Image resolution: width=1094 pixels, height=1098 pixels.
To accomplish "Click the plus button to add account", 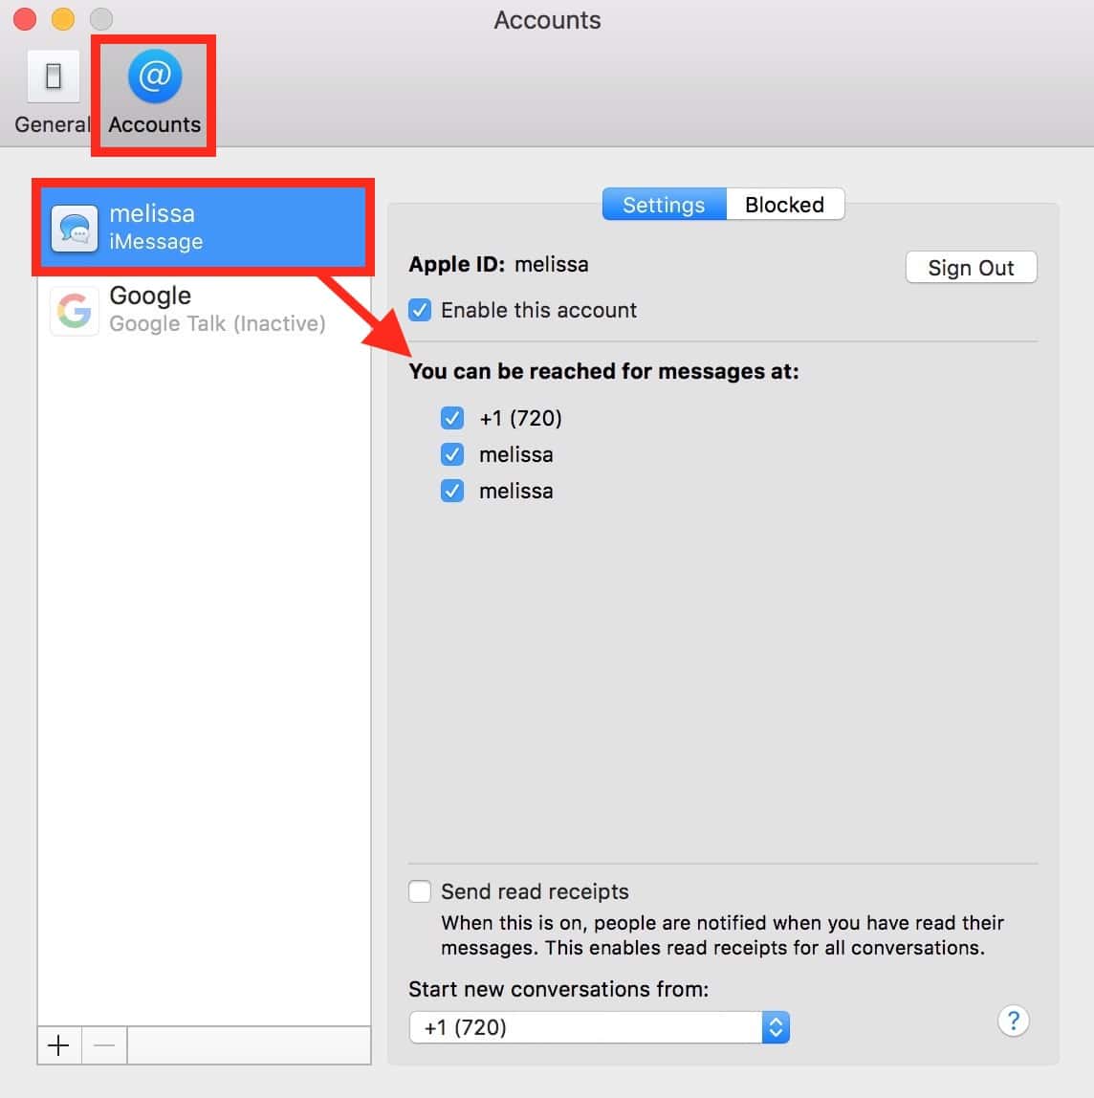I will [x=58, y=1045].
